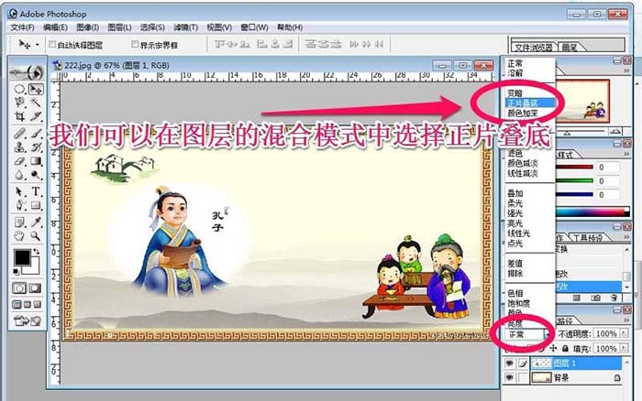Screen dimensions: 642x401
Task: Choose 正片叠底 in blend mode list
Action: (530, 103)
